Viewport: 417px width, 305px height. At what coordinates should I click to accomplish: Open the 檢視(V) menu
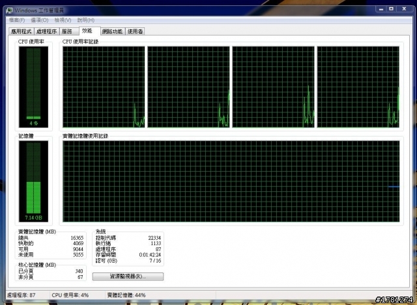click(63, 20)
